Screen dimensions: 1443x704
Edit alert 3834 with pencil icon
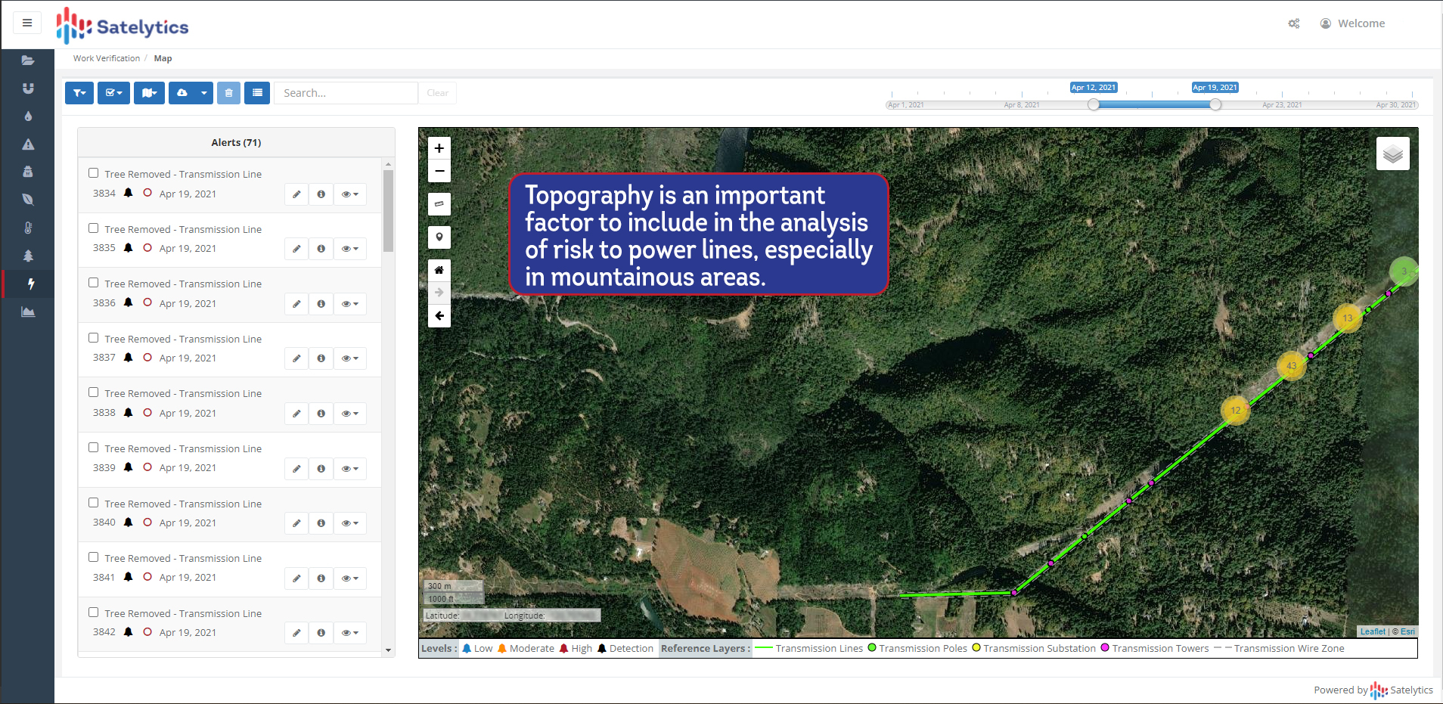pos(296,194)
